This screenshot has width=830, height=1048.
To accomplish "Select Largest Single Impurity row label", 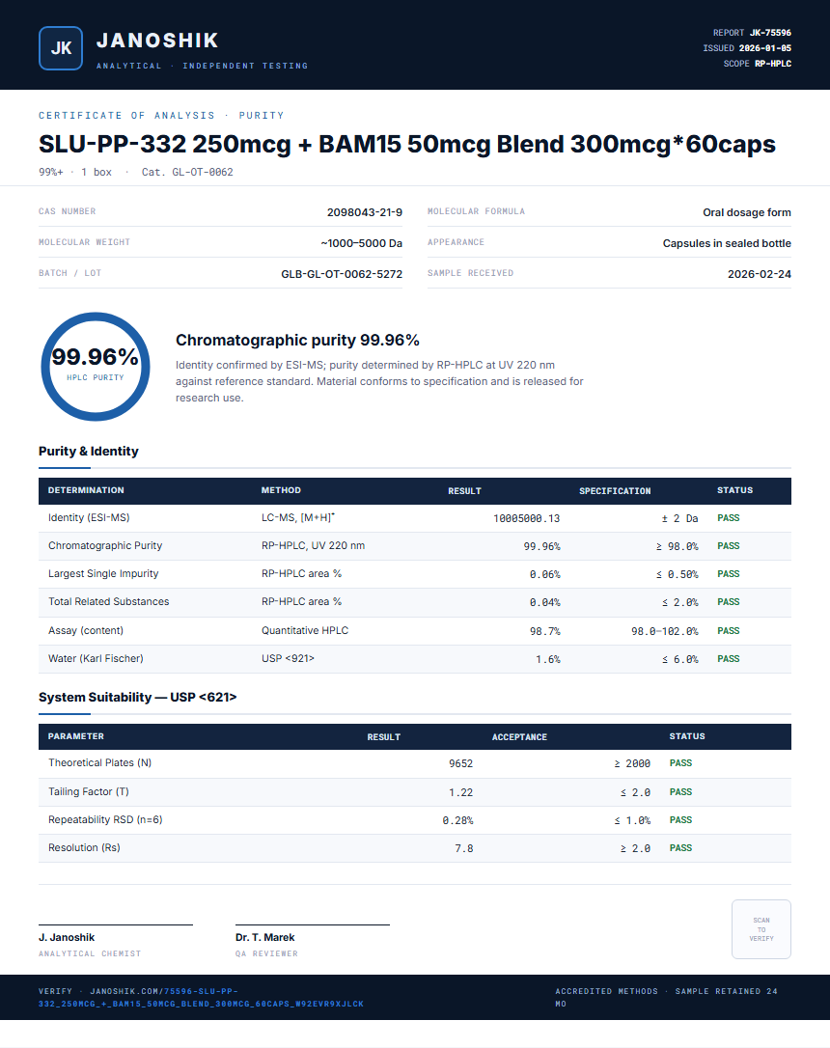I will (x=103, y=574).
